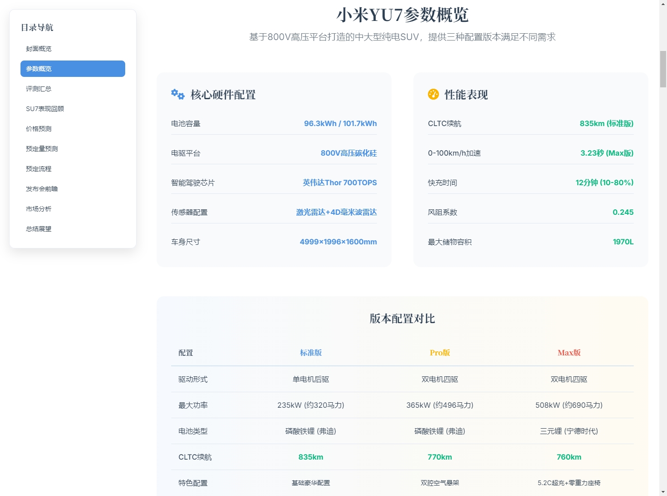Click the Max版 column header
Image resolution: width=667 pixels, height=496 pixels.
coord(569,353)
